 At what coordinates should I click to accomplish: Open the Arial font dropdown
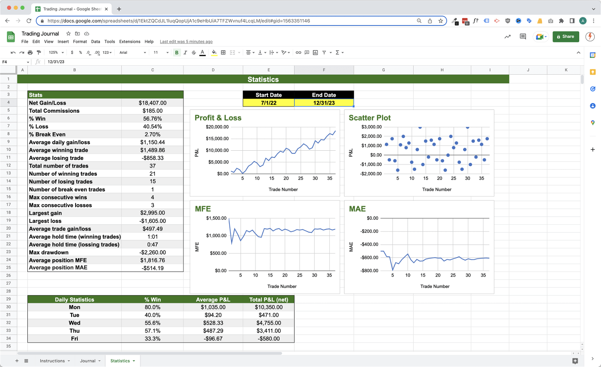[x=133, y=52]
